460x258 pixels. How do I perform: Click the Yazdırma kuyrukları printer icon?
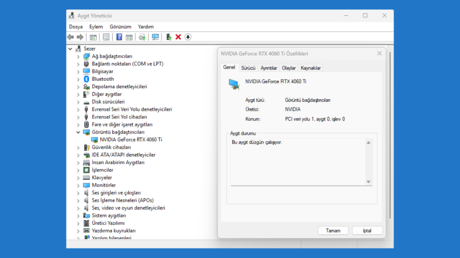click(86, 231)
